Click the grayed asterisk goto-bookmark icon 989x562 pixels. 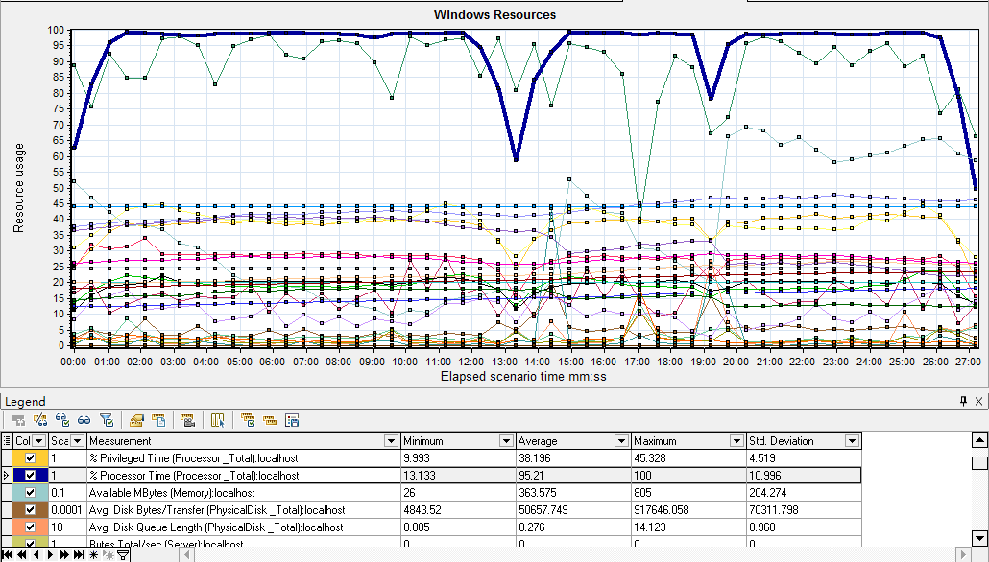pyautogui.click(x=108, y=555)
